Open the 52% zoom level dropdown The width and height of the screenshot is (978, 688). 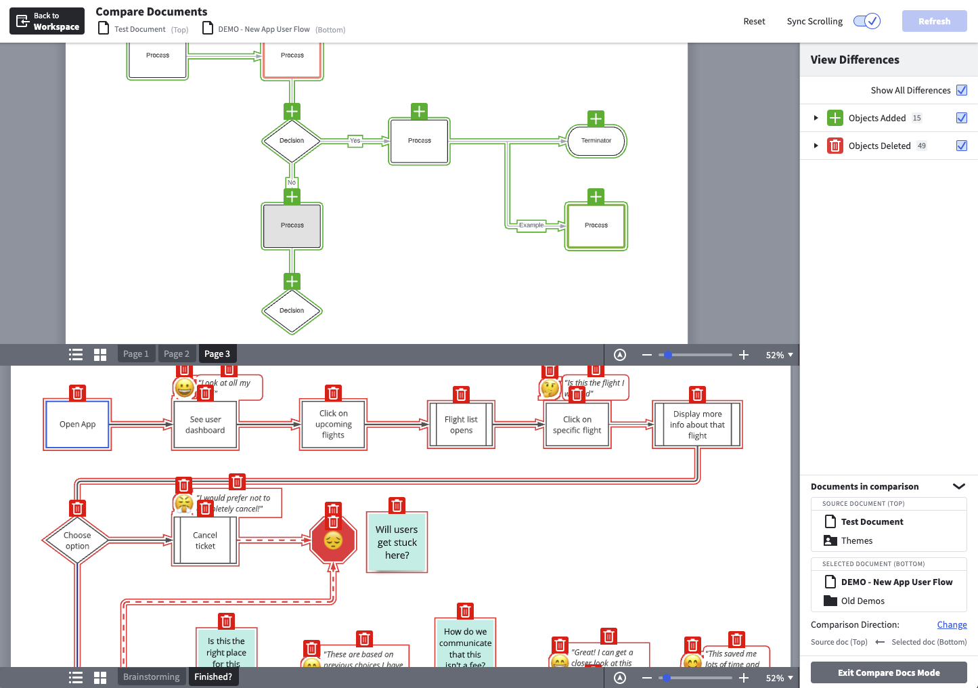(778, 354)
